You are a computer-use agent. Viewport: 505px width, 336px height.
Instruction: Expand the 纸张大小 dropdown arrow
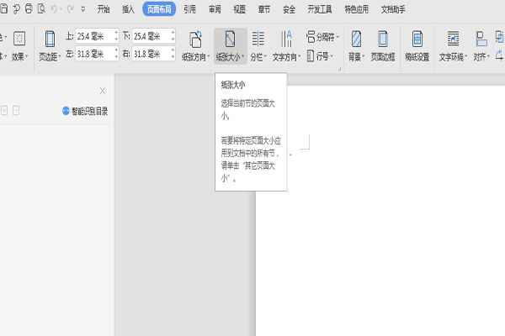242,57
